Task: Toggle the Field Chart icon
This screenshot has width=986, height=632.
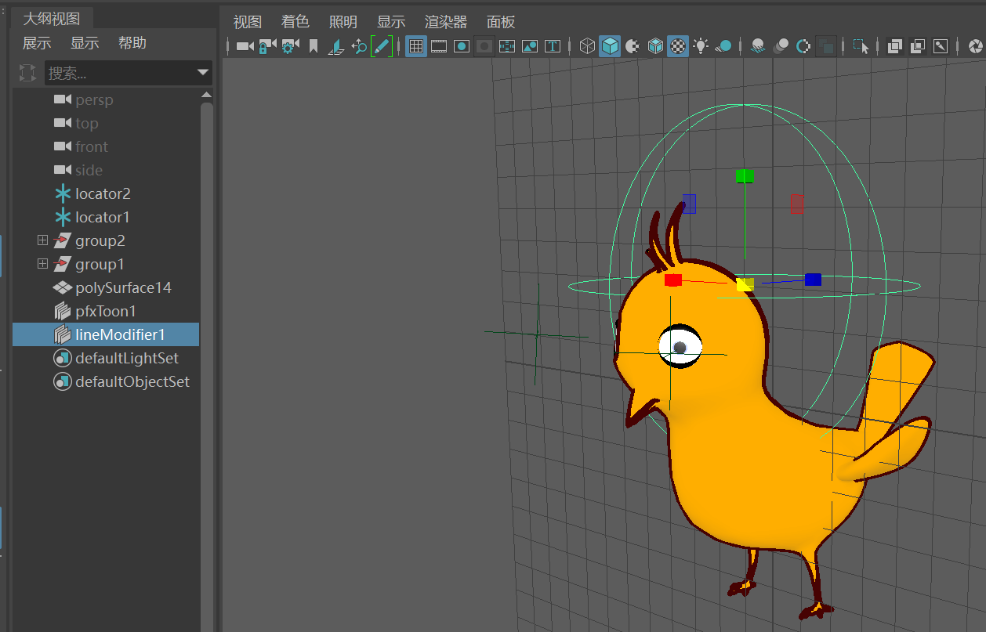Action: 507,46
